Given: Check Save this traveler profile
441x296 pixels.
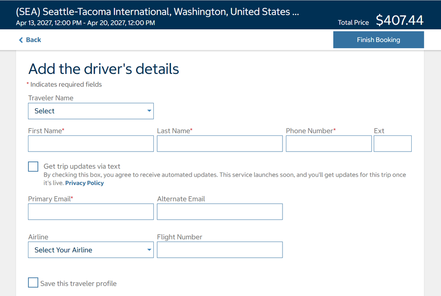Looking at the screenshot, I should pyautogui.click(x=33, y=283).
